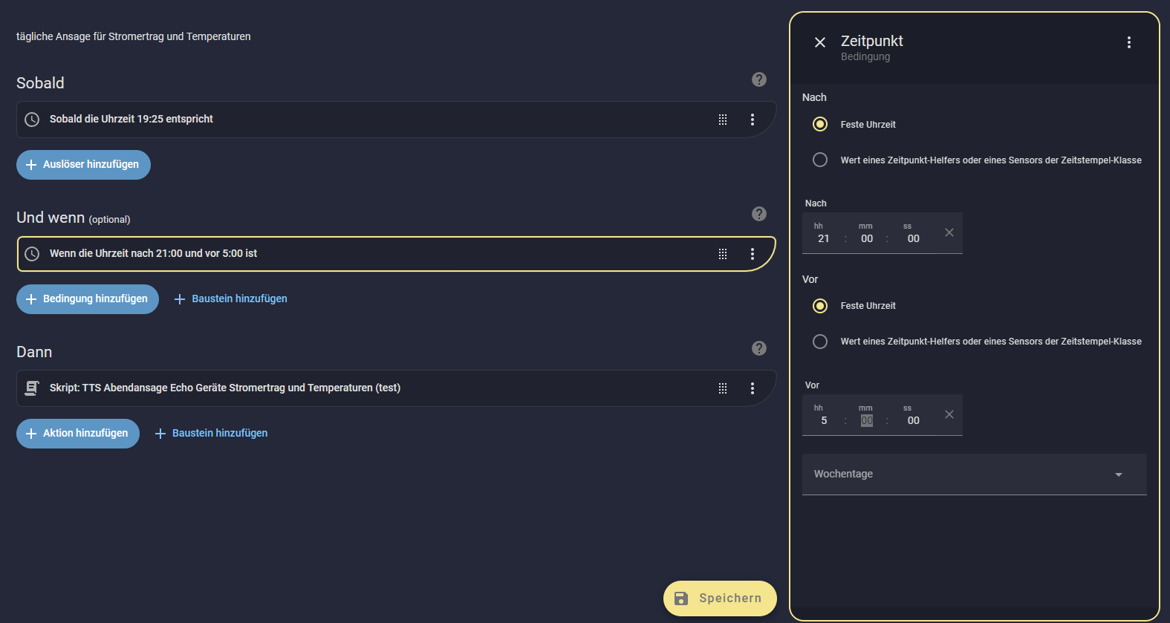Click the drag handle on the 19:25 trigger
Viewport: 1170px width, 623px height.
click(723, 120)
